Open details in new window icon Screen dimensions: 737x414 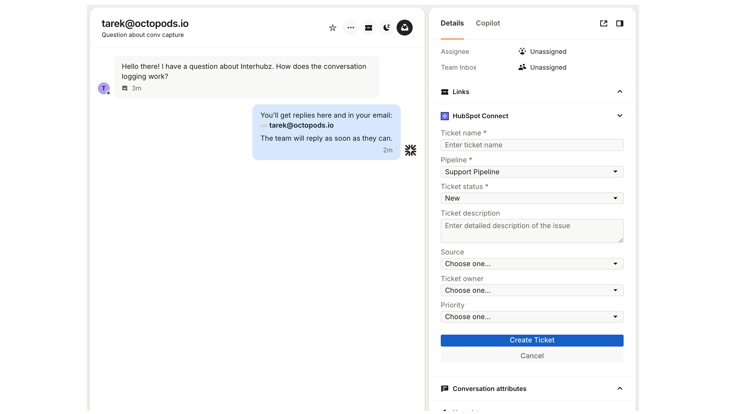pyautogui.click(x=603, y=23)
